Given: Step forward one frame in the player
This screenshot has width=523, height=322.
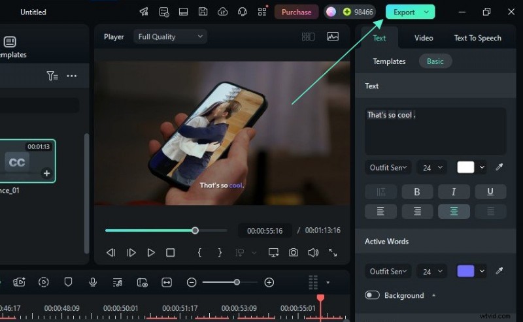Looking at the screenshot, I should pyautogui.click(x=131, y=253).
